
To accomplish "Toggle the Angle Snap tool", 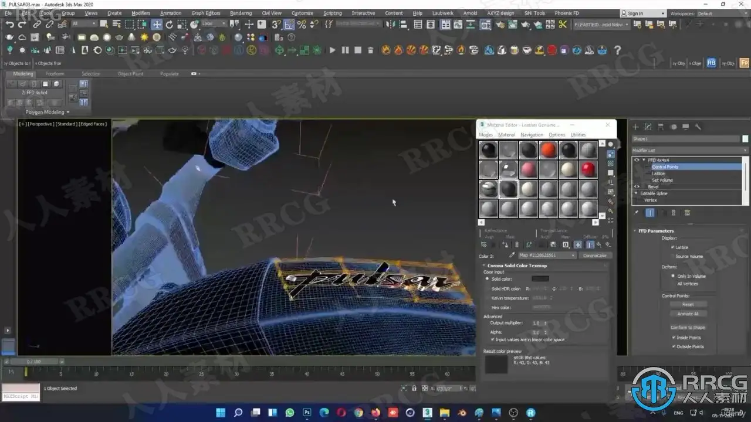I will tap(289, 25).
